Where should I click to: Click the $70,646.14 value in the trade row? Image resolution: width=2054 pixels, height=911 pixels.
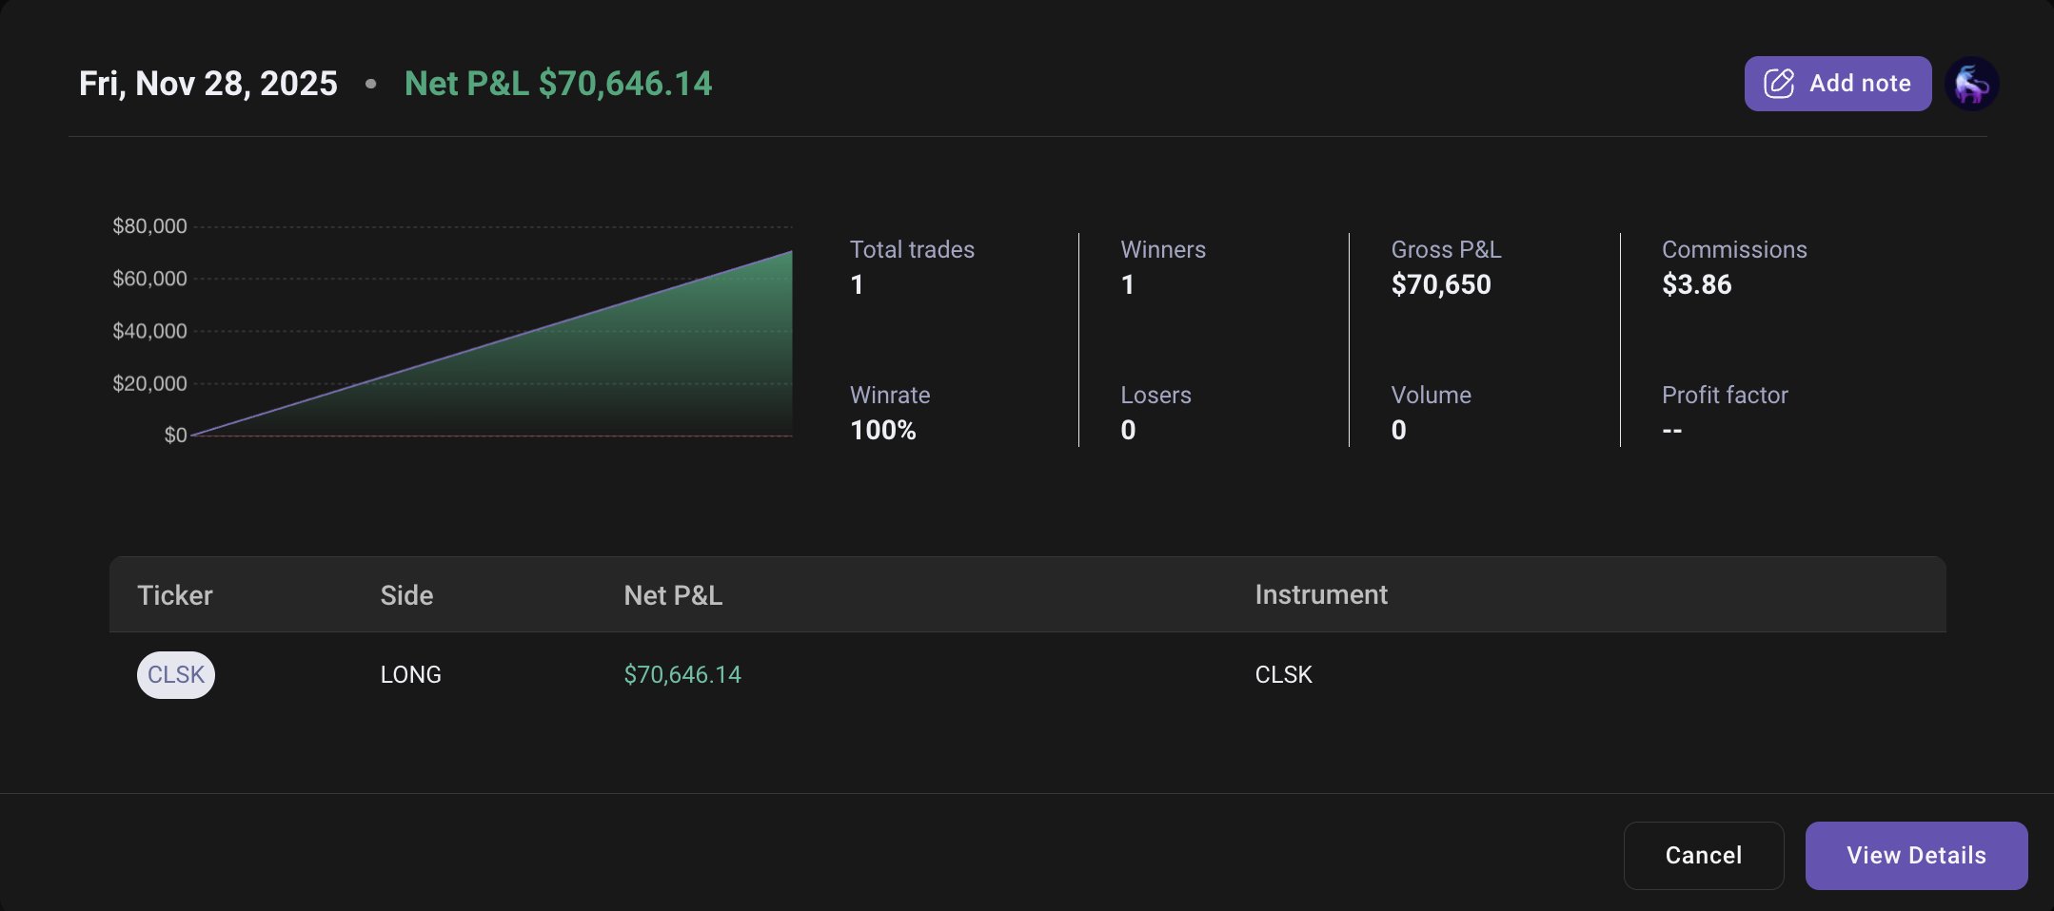pos(681,675)
